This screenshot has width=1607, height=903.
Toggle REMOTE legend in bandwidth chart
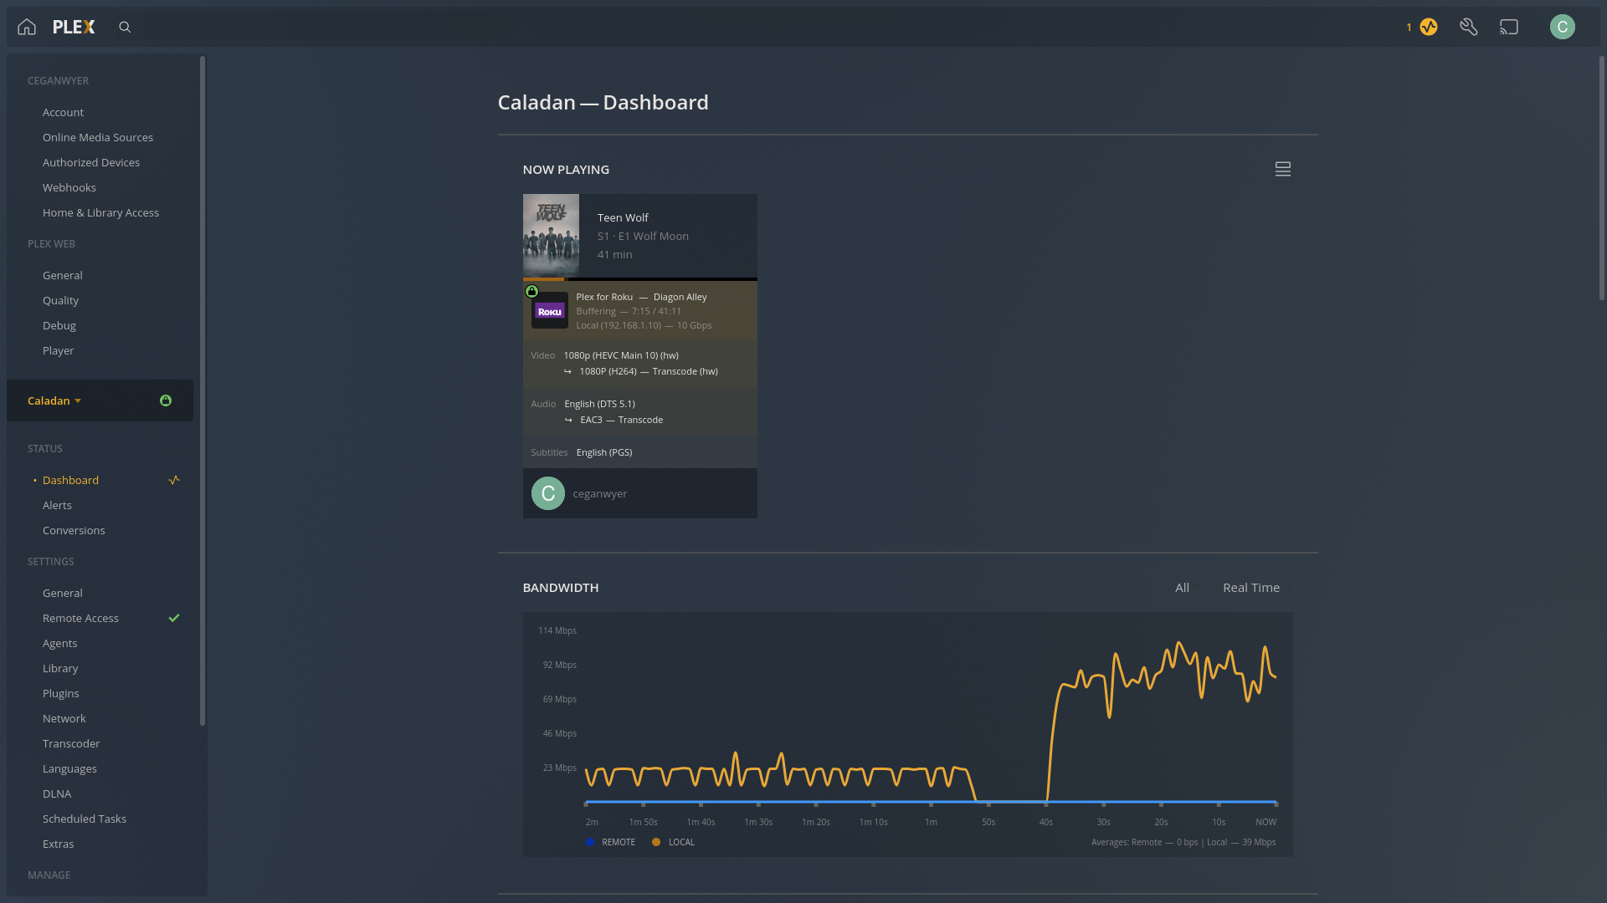(x=610, y=842)
